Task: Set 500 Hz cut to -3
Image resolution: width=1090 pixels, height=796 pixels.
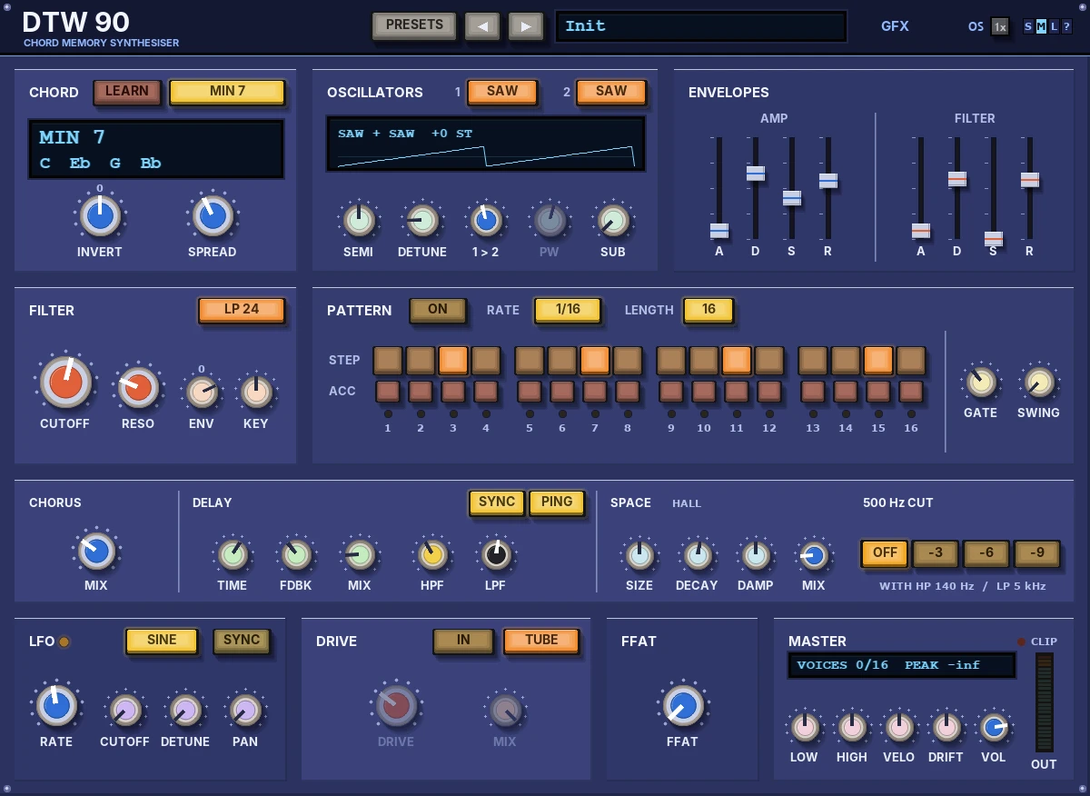Action: pyautogui.click(x=936, y=553)
